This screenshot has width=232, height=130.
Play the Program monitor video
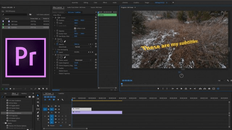coord(181,89)
